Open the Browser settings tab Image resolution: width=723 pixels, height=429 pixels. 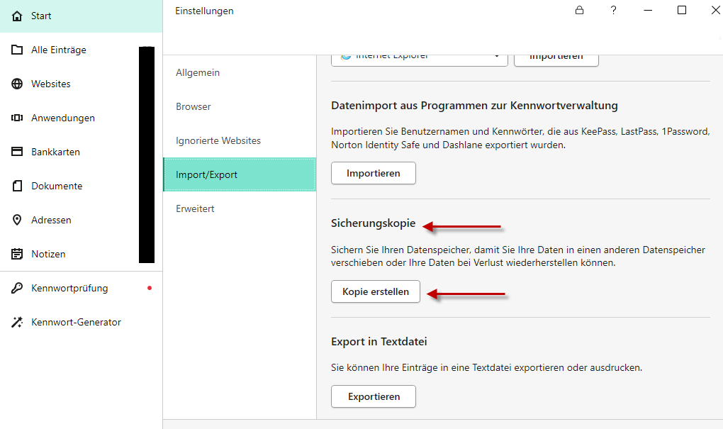point(194,106)
